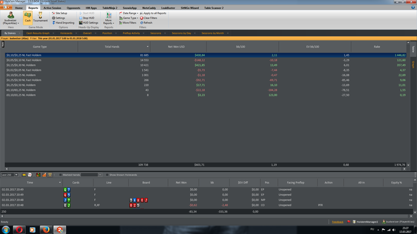The height and width of the screenshot is (234, 417).
Task: Open the Hold'em Manager application menu button
Action: (6, 7)
